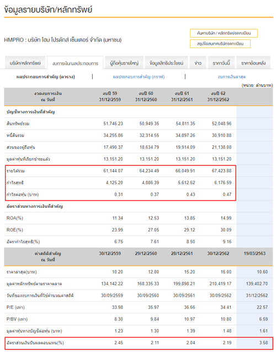The width and height of the screenshot is (276, 352).
Task: Click the 30/12/2559 date column header
Action: coord(110,254)
